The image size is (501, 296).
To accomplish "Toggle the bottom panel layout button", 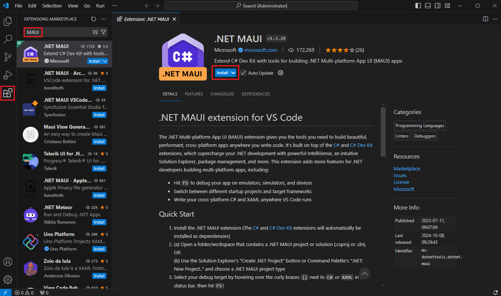I will (428, 6).
